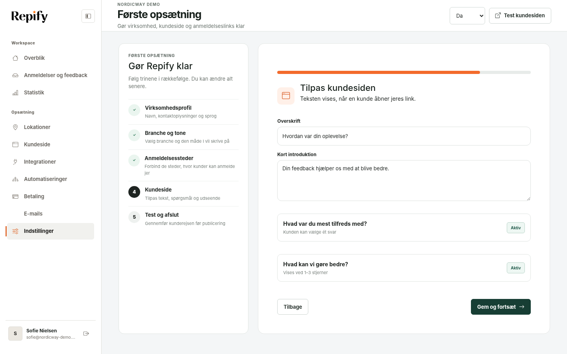Click the Hvad var du mest tilfreds med card
Image resolution: width=567 pixels, height=354 pixels.
click(x=404, y=228)
